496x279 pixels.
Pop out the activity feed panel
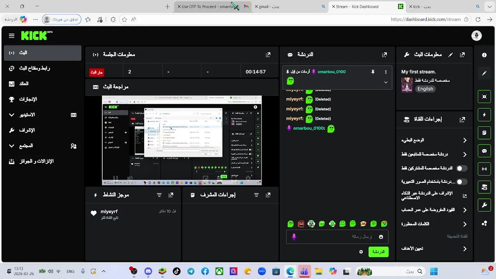[171, 195]
